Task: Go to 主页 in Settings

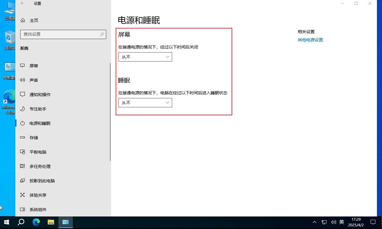Action: (34, 20)
